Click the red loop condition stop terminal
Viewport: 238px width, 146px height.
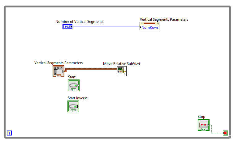[x=225, y=133]
